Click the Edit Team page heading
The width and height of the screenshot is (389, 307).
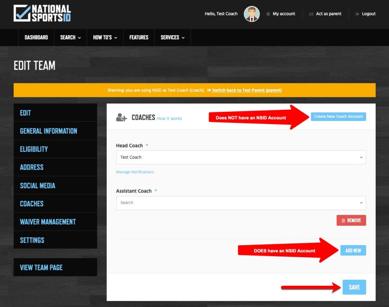click(x=35, y=65)
